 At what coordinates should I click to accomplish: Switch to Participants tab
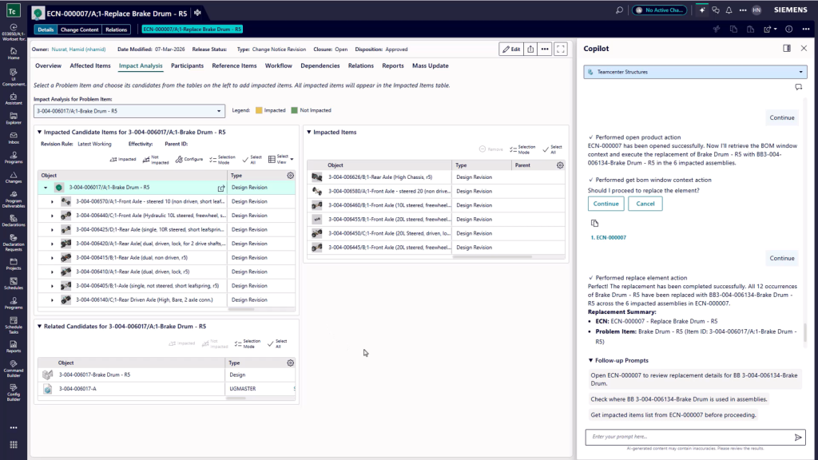click(x=187, y=65)
